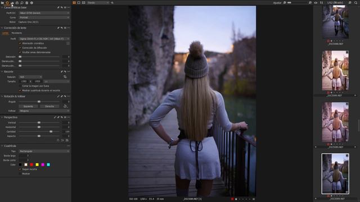Add a new layer plus icon
Screen dimensions: 360x202
112,3
